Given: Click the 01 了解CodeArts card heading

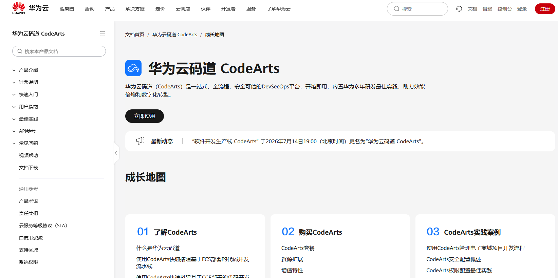Looking at the screenshot, I should [x=167, y=232].
